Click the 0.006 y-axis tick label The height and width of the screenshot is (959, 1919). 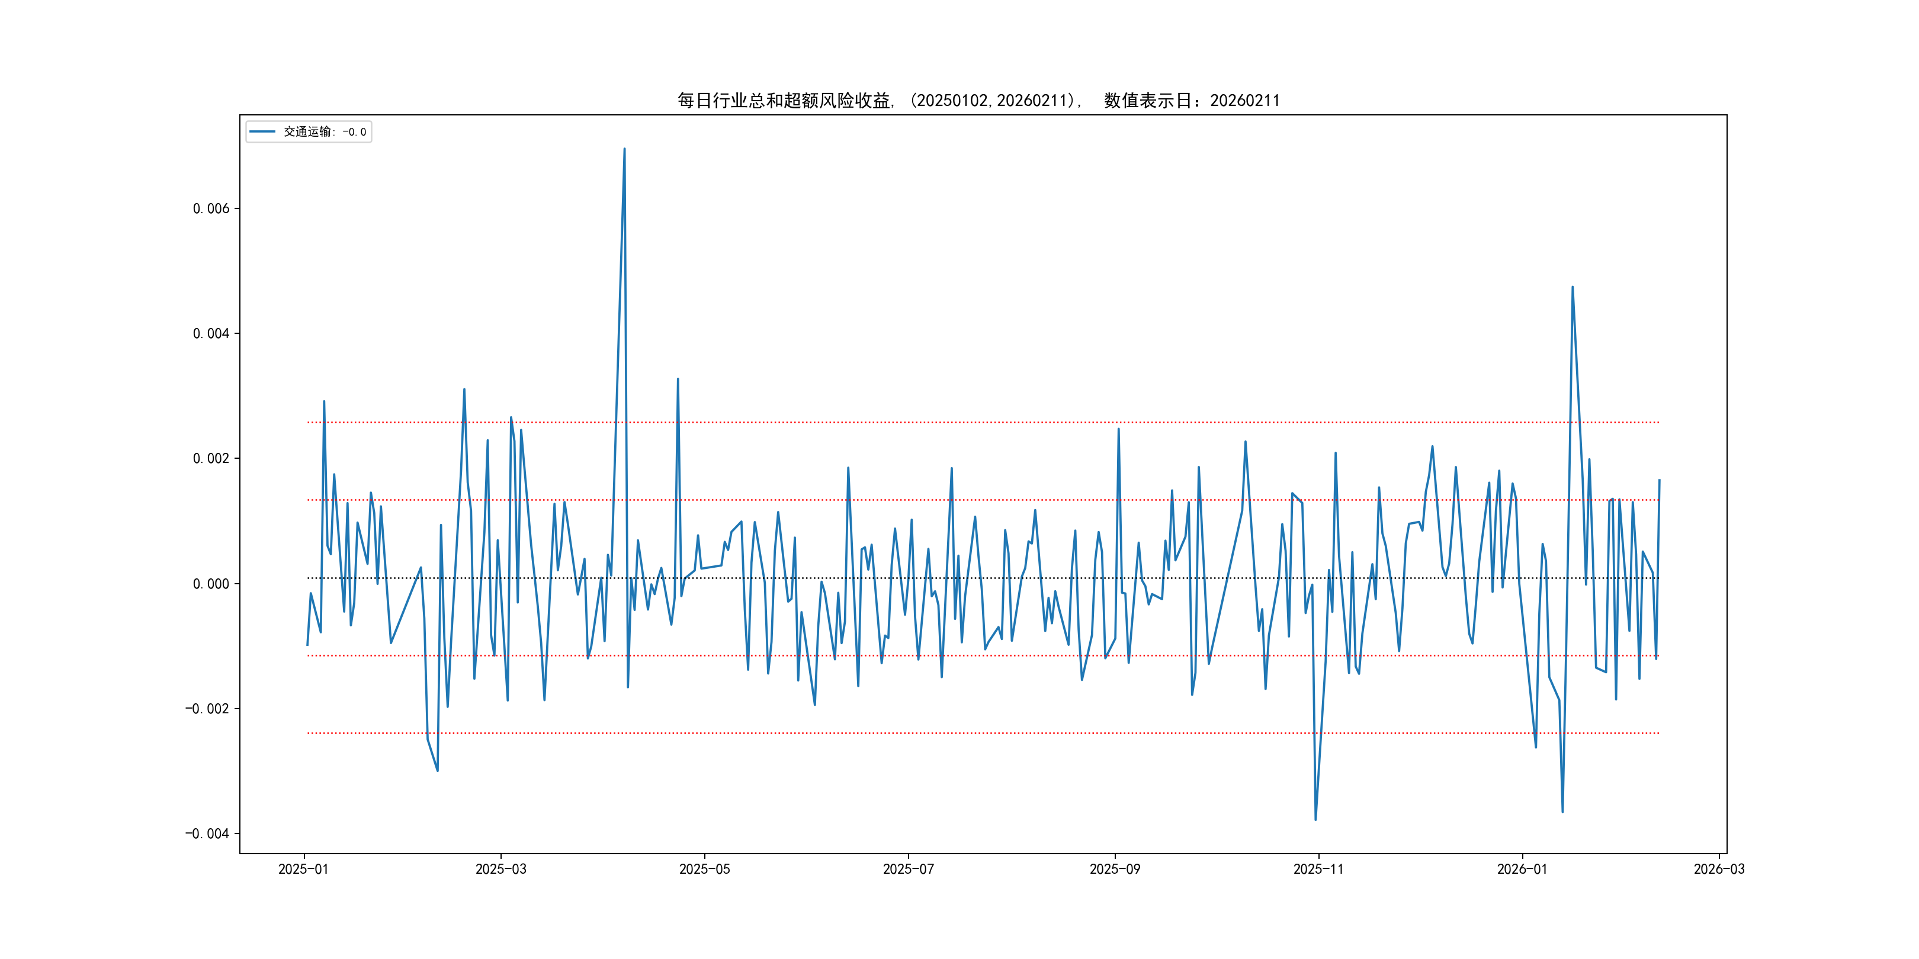pos(211,208)
